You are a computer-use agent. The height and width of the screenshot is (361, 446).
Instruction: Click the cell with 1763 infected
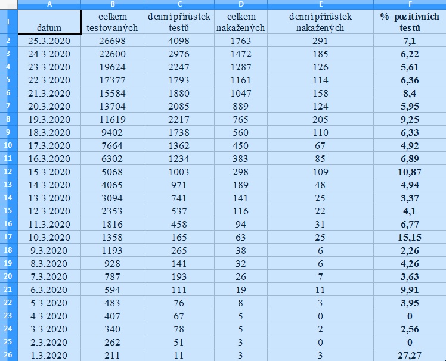[241, 41]
